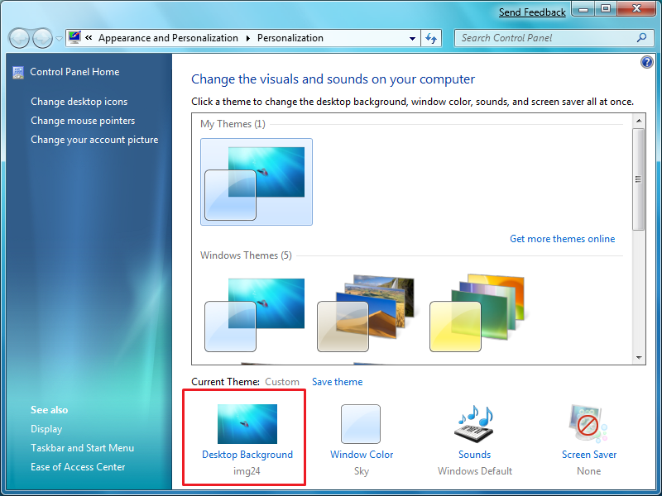The height and width of the screenshot is (496, 662).
Task: Click the Control Panel icon in the address bar
Action: click(x=74, y=37)
